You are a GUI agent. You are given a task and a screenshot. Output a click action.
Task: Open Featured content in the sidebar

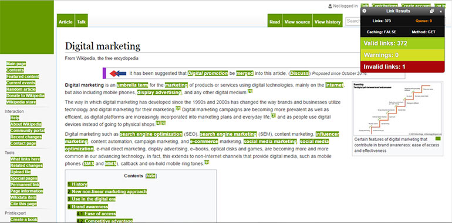[x=23, y=77]
